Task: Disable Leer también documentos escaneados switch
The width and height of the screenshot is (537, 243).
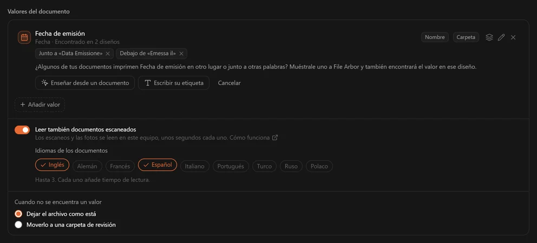Action: [x=22, y=130]
